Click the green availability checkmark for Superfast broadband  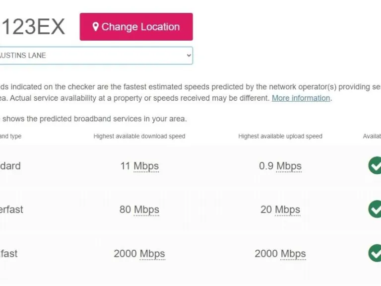tap(376, 209)
